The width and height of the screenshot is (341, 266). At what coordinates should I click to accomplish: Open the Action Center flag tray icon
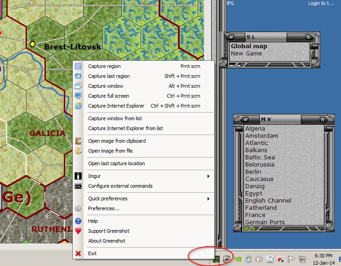291,259
